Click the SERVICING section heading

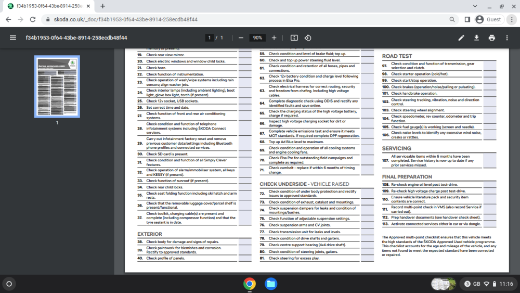[396, 148]
